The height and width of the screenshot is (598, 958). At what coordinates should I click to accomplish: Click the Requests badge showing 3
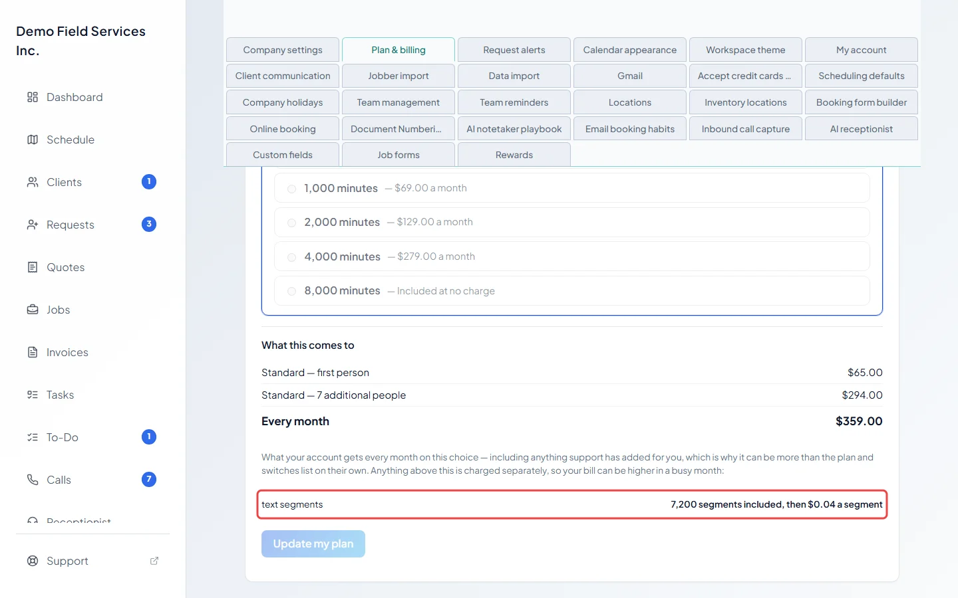(x=149, y=224)
